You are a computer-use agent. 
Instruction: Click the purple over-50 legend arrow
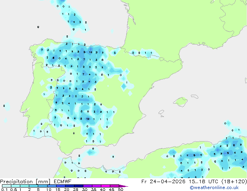click(123, 186)
